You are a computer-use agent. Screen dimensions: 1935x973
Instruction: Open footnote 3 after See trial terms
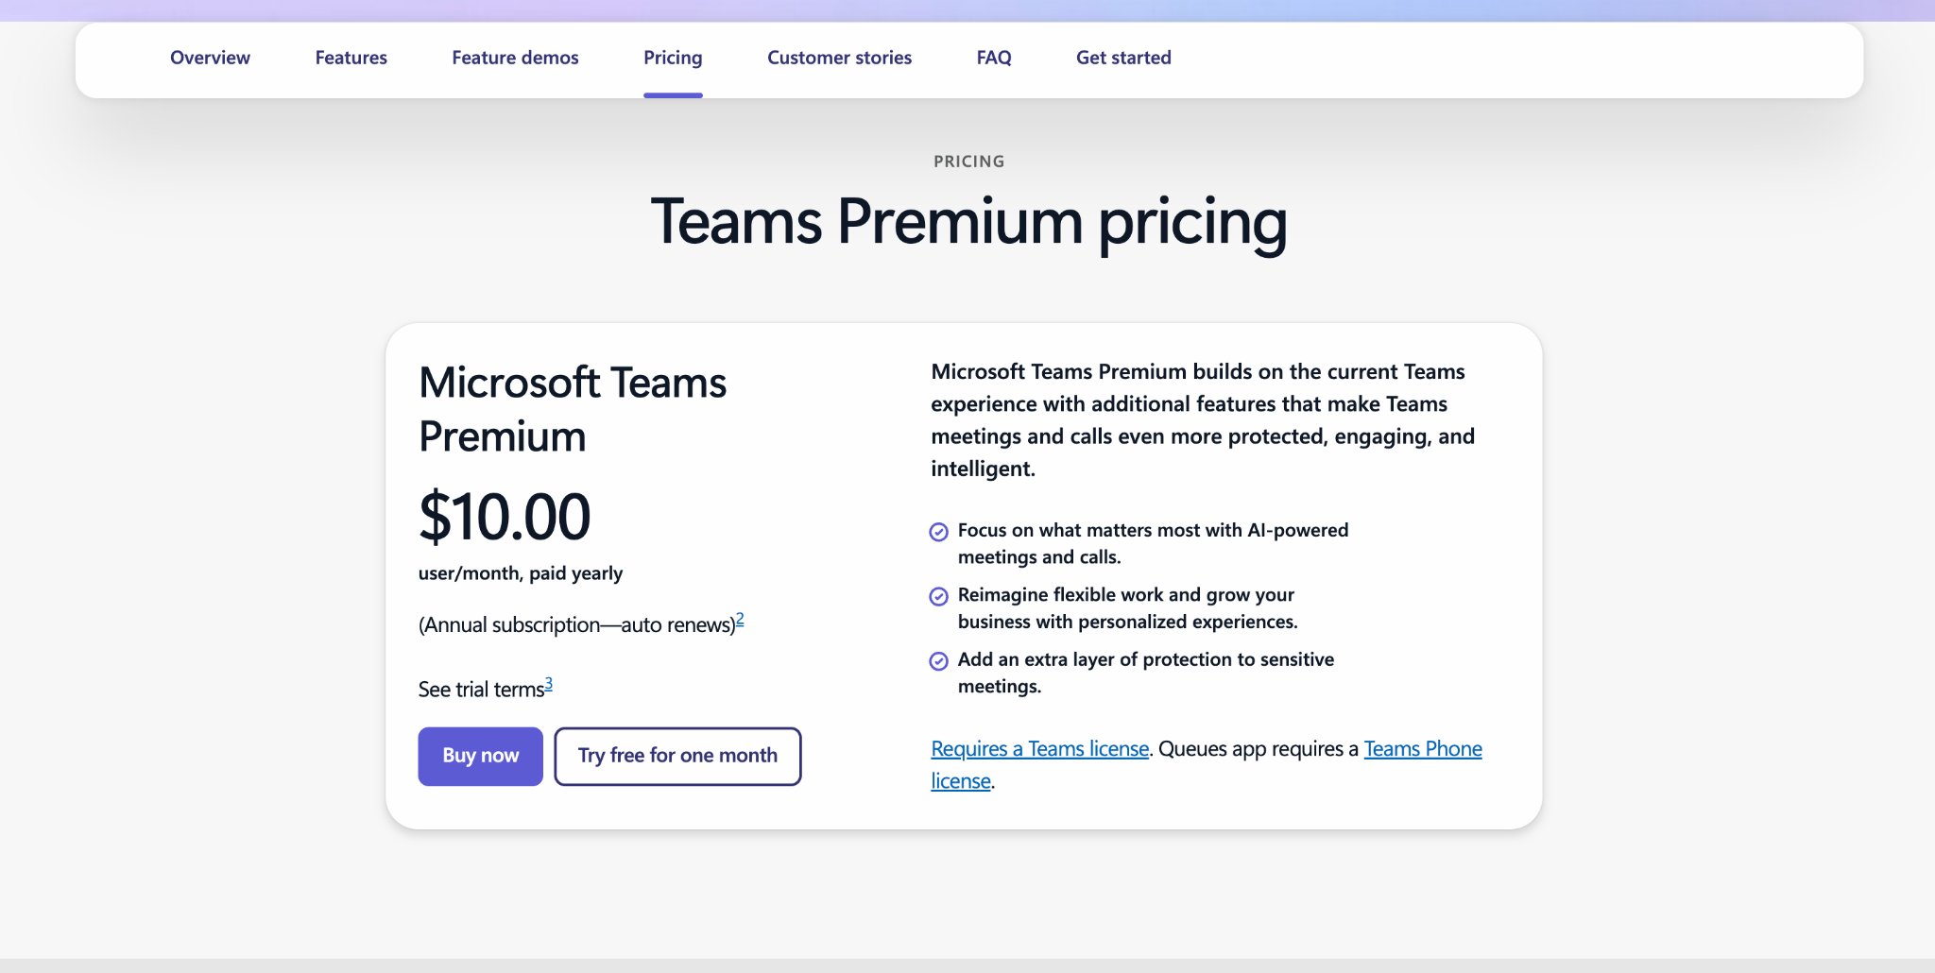click(x=548, y=684)
